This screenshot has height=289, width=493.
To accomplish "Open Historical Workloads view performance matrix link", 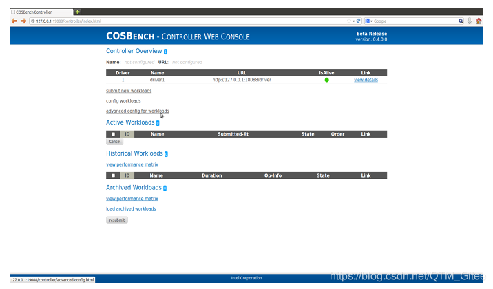I will [132, 164].
